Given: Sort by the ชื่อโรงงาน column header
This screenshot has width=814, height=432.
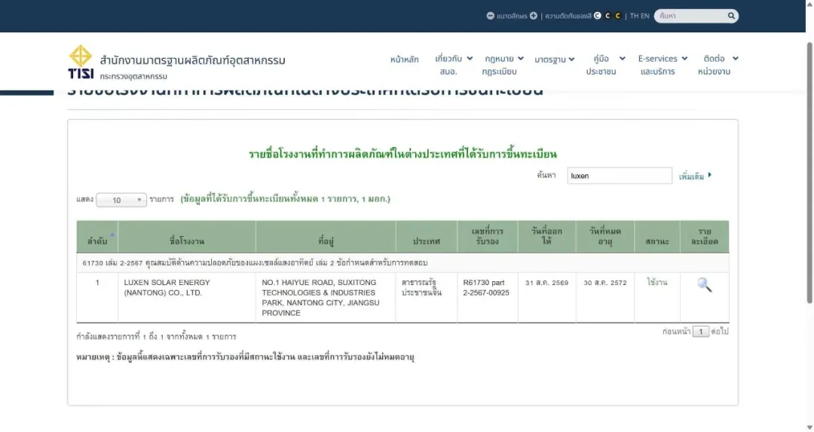Looking at the screenshot, I should tap(187, 237).
